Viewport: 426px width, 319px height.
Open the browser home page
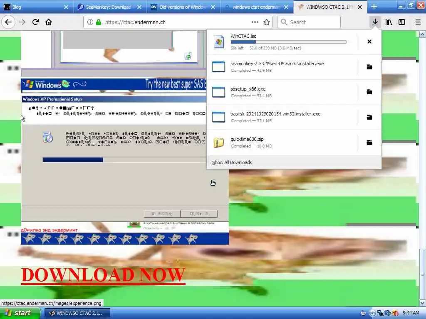pos(49,22)
